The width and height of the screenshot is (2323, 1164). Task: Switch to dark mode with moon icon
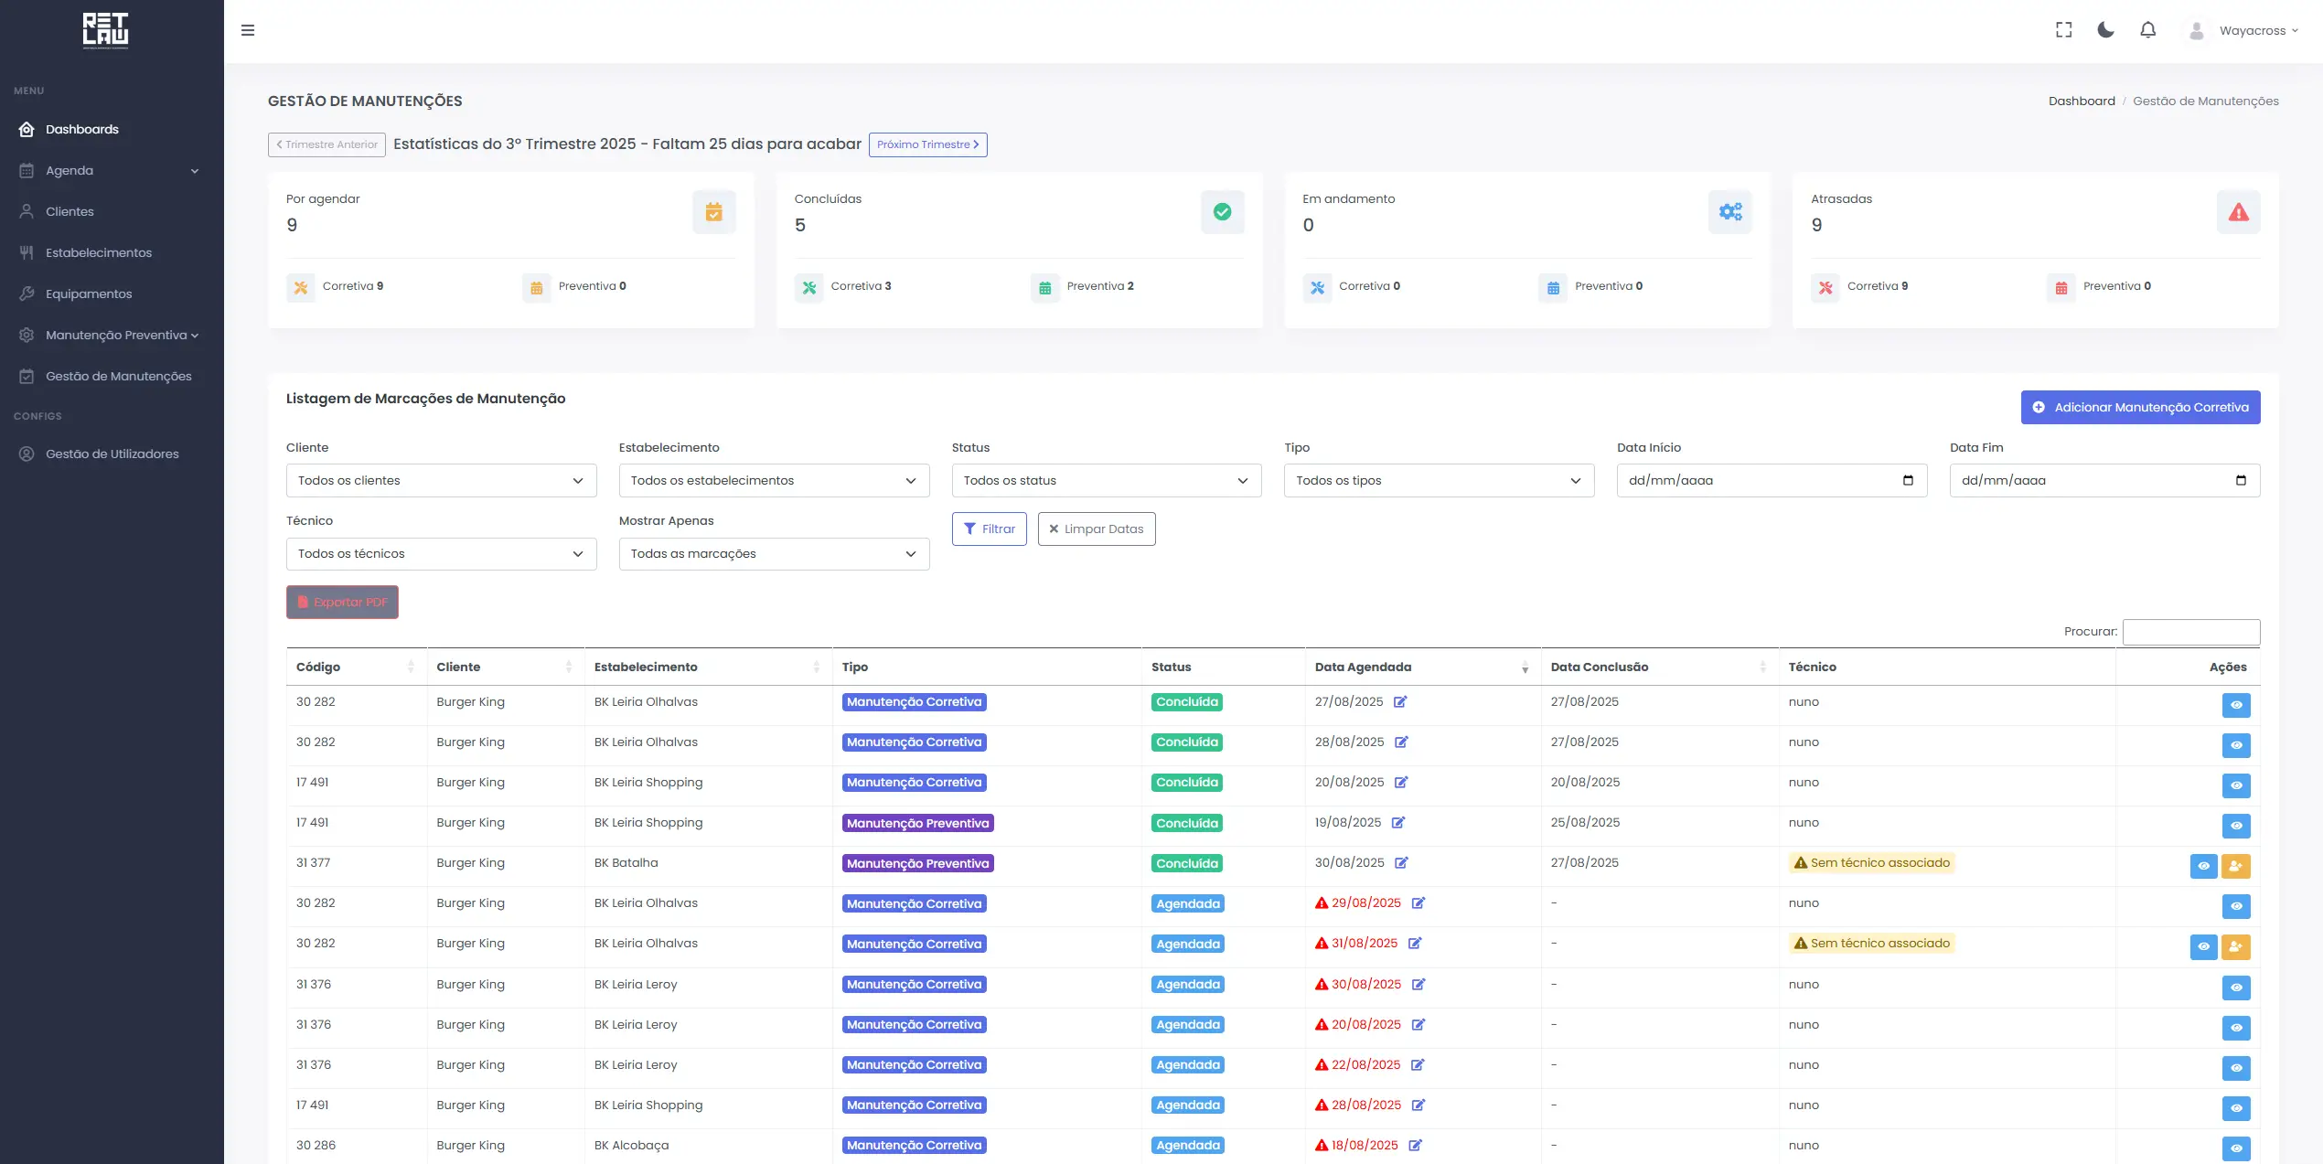click(x=2105, y=30)
